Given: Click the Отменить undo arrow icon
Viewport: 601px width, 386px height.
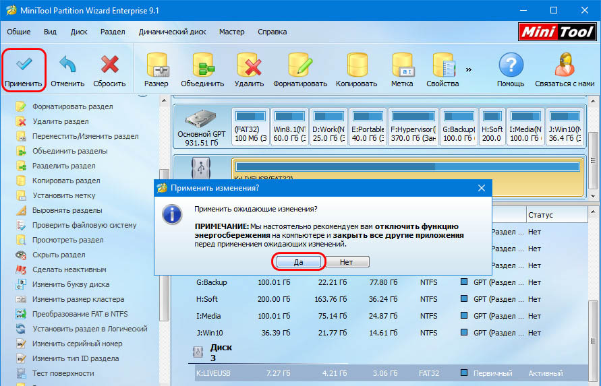Looking at the screenshot, I should [67, 65].
